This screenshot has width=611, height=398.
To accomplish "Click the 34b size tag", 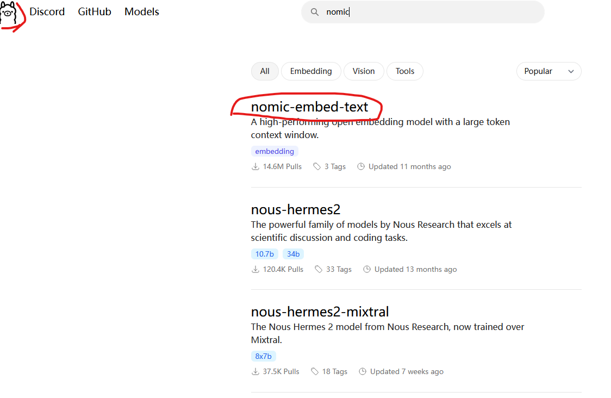I will 293,254.
